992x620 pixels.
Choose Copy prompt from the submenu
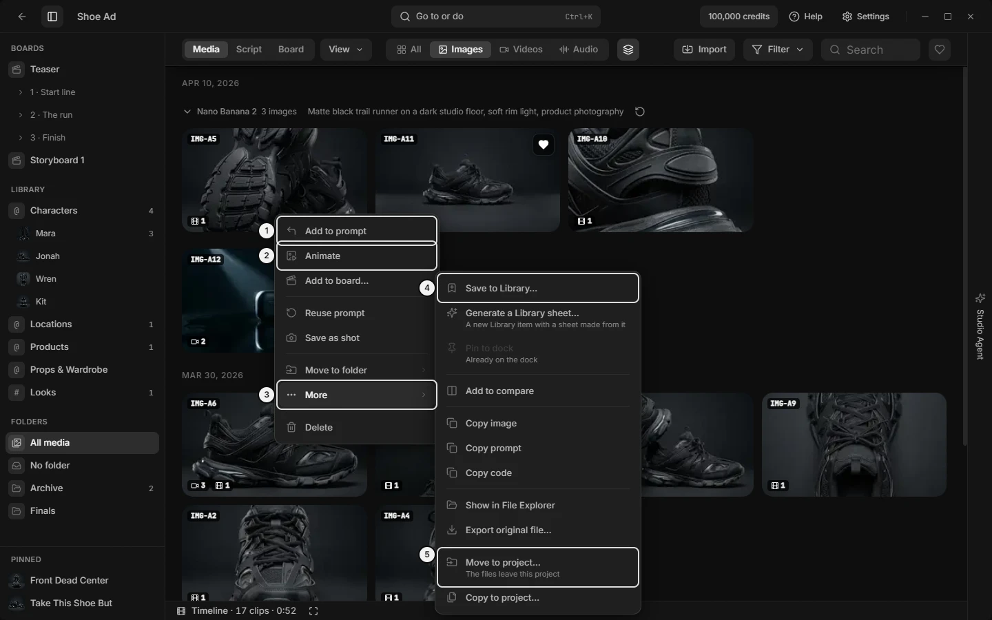click(x=538, y=448)
